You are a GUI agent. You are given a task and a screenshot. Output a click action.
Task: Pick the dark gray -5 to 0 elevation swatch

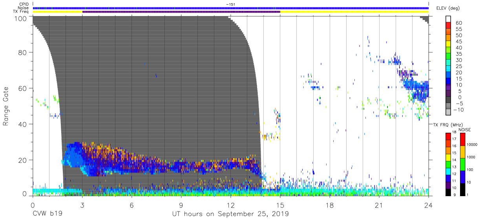[x=448, y=100]
